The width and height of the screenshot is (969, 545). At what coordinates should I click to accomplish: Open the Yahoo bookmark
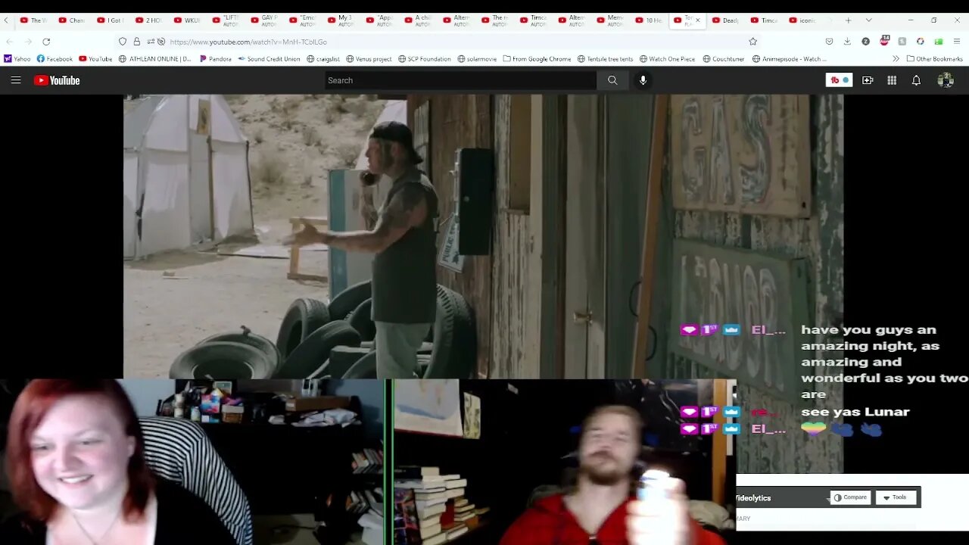(x=17, y=58)
